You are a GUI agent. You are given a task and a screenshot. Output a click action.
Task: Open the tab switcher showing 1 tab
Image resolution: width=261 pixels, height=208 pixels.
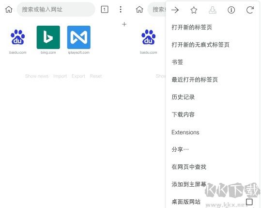105,9
